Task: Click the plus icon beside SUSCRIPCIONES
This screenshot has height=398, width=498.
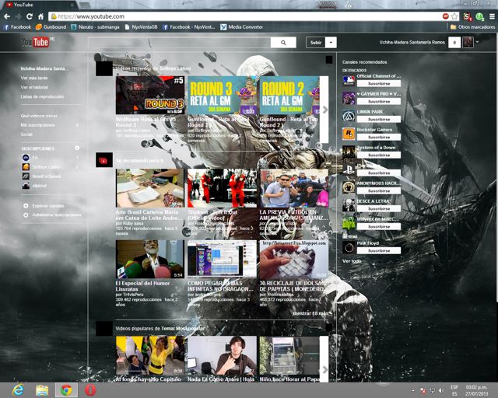Action: click(77, 148)
